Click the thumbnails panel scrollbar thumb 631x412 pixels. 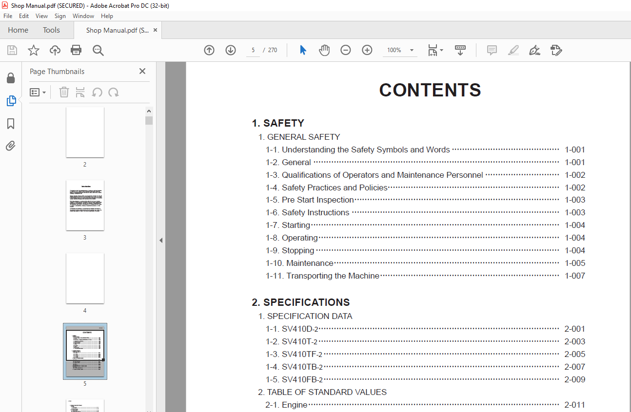[149, 120]
